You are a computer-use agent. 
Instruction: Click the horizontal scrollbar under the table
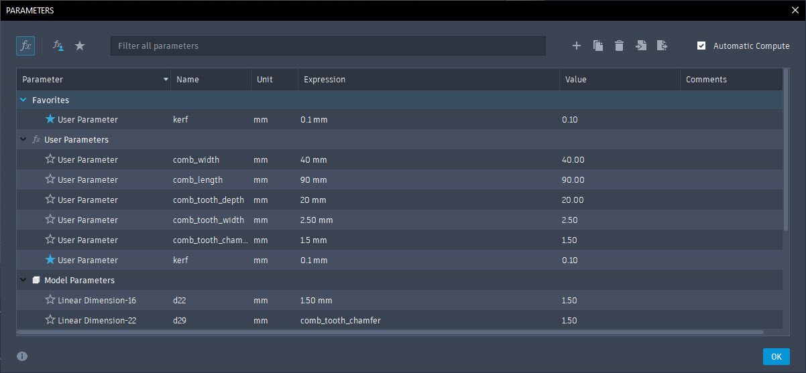click(390, 331)
